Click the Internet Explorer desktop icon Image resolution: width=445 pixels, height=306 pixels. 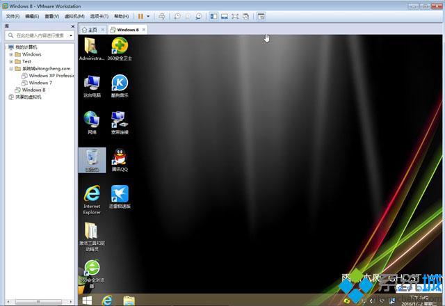point(92,200)
